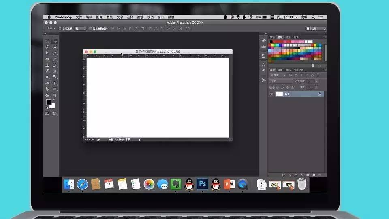Open the Character panel icon

[264, 64]
